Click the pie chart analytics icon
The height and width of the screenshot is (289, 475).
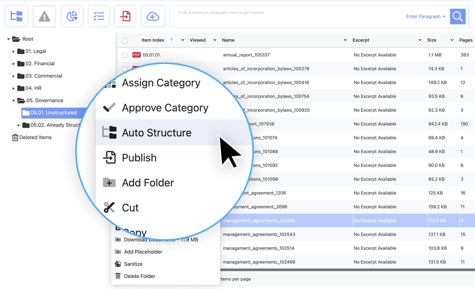coord(72,16)
